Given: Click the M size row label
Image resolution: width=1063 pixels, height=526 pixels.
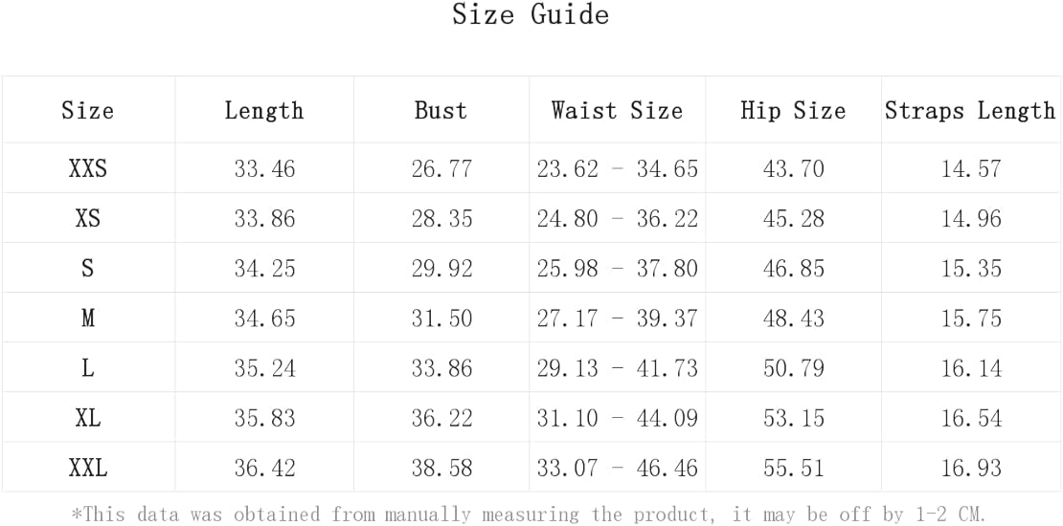Looking at the screenshot, I should tap(88, 318).
